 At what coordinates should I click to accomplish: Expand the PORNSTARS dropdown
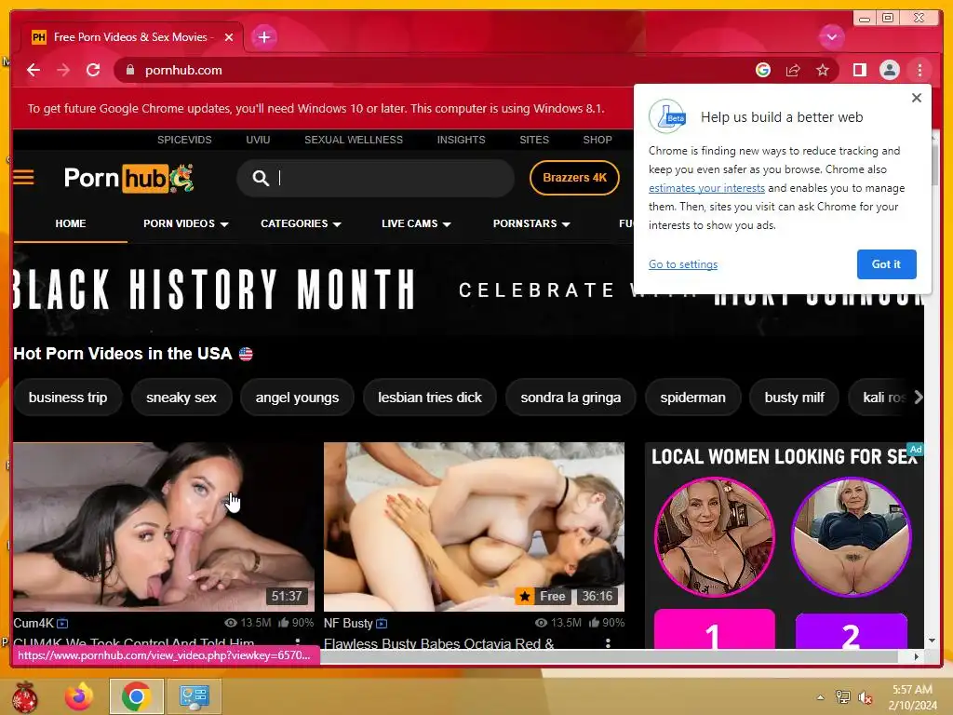[x=531, y=223]
